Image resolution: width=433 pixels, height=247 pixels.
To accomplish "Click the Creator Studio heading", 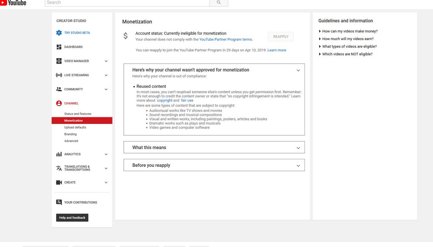I will coord(71,21).
